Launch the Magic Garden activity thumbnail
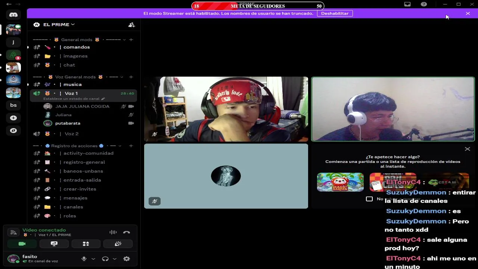478x269 pixels. point(340,182)
